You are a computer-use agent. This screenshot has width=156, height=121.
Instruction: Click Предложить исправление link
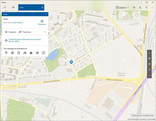[x=142, y=115]
